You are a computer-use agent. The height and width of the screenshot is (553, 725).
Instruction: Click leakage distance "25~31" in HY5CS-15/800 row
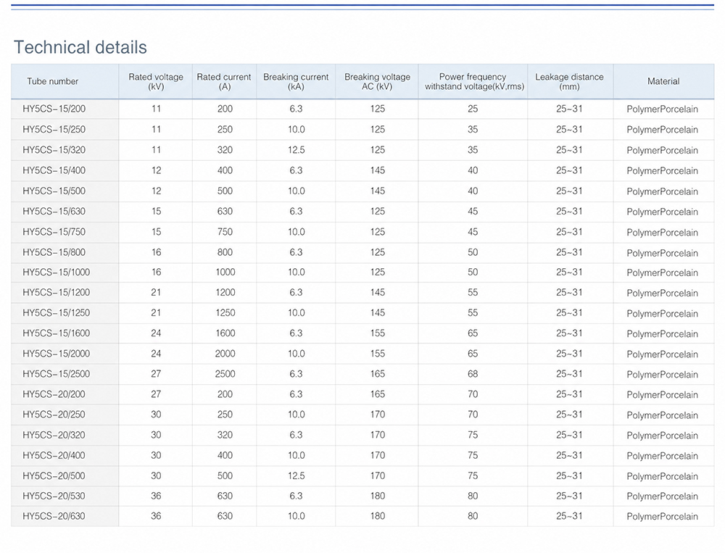click(569, 252)
